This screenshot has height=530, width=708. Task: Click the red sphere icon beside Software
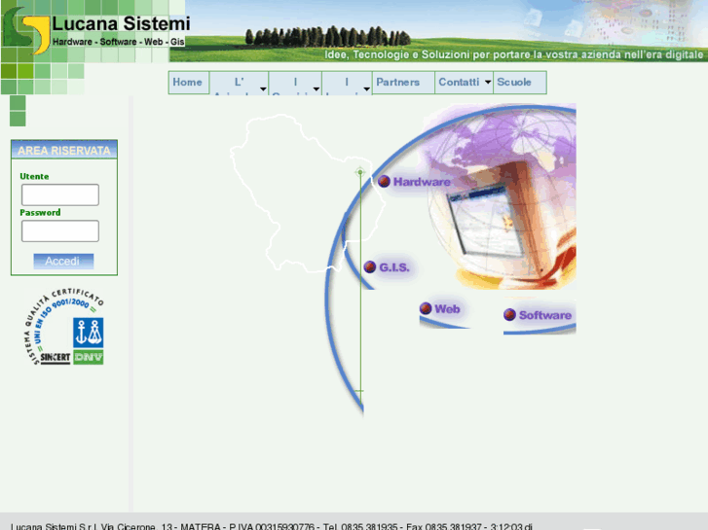pyautogui.click(x=509, y=315)
